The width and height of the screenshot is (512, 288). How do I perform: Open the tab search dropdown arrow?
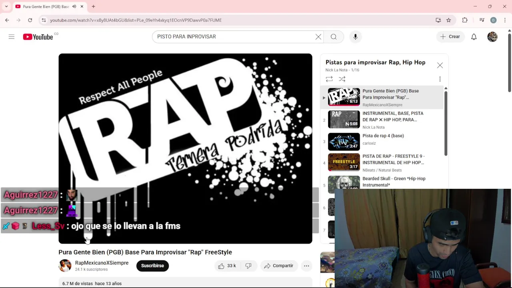tap(6, 6)
